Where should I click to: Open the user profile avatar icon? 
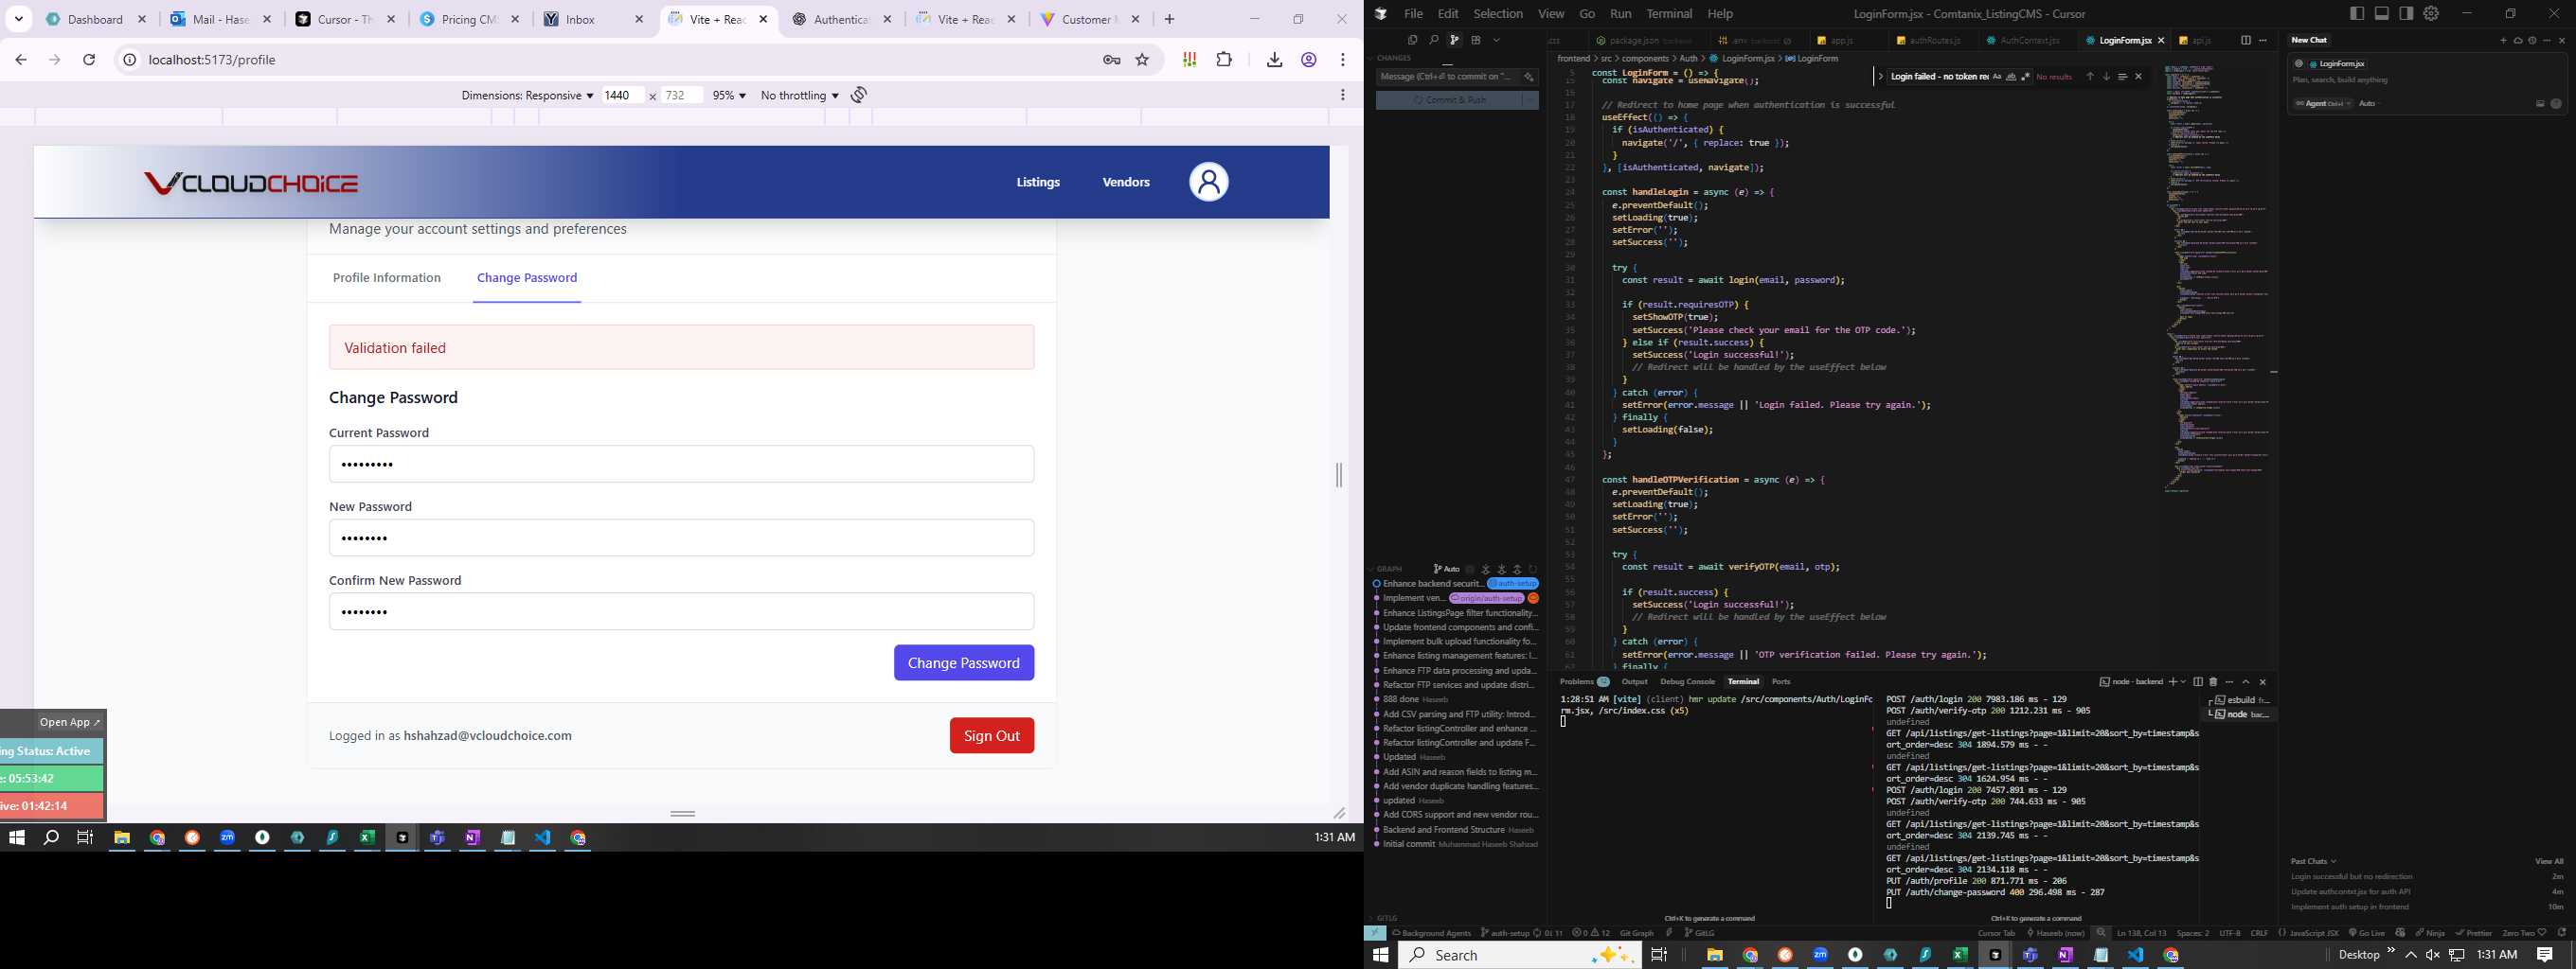pyautogui.click(x=1208, y=182)
